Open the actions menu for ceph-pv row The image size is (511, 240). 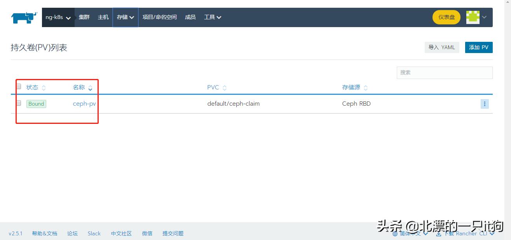[x=484, y=104]
